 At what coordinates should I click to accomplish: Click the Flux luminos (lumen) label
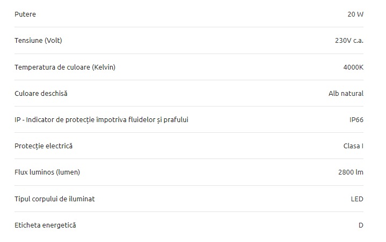pos(47,172)
